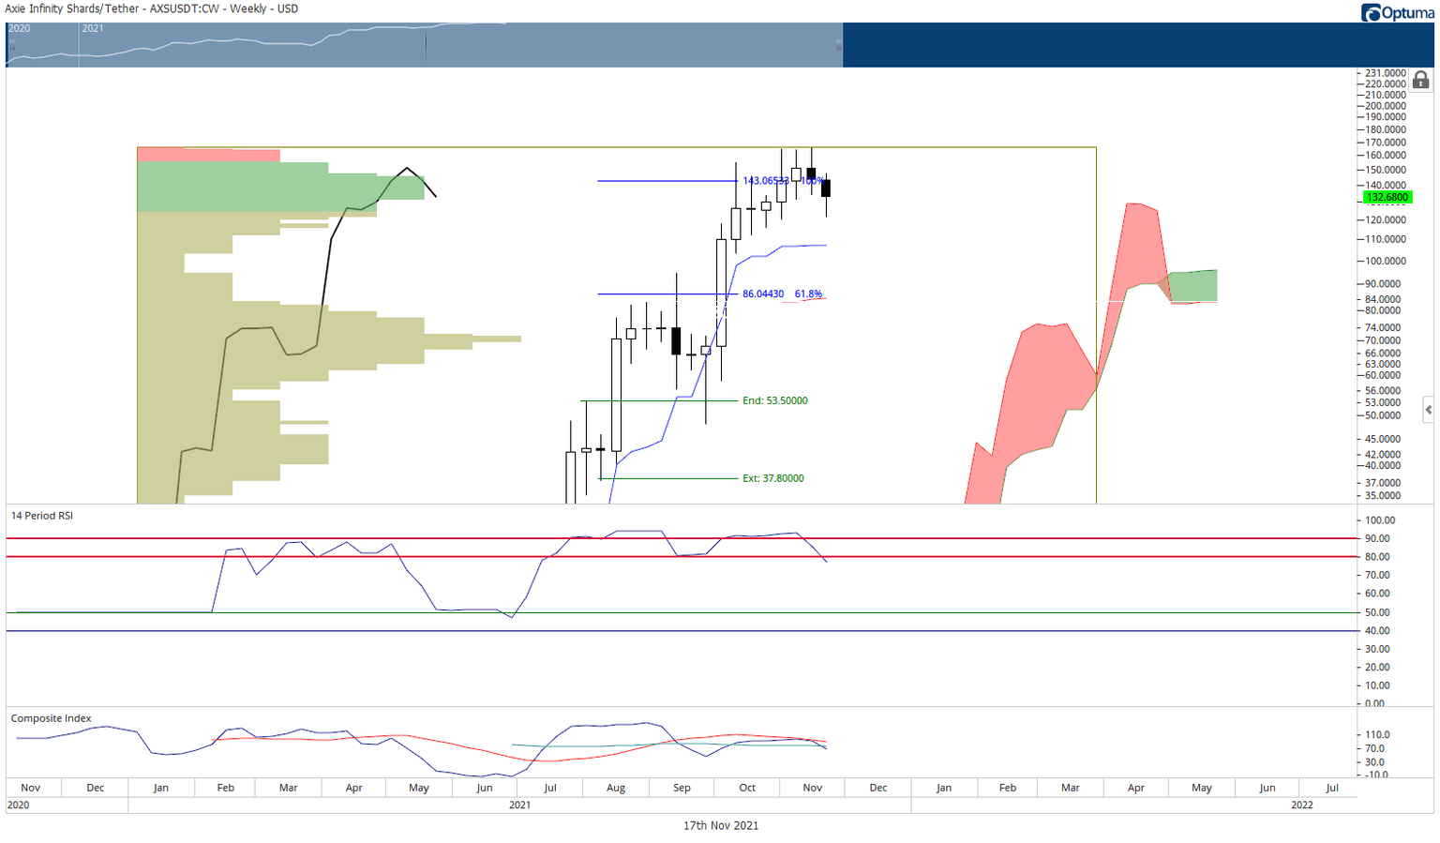Click the green 132.6800 current price tag
The image size is (1440, 843).
pos(1387,197)
